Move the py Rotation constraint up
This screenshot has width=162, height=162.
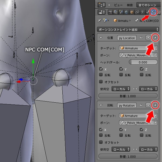(148, 105)
